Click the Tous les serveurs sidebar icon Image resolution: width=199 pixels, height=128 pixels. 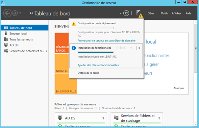tap(6, 39)
